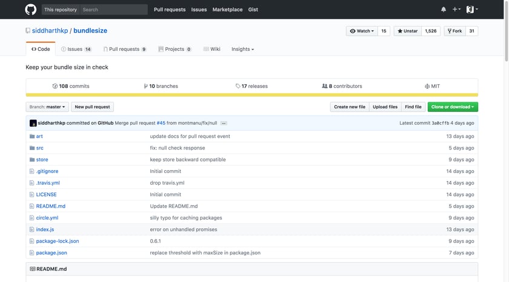Open the plus create-new menu
This screenshot has width=509, height=282.
[x=456, y=10]
